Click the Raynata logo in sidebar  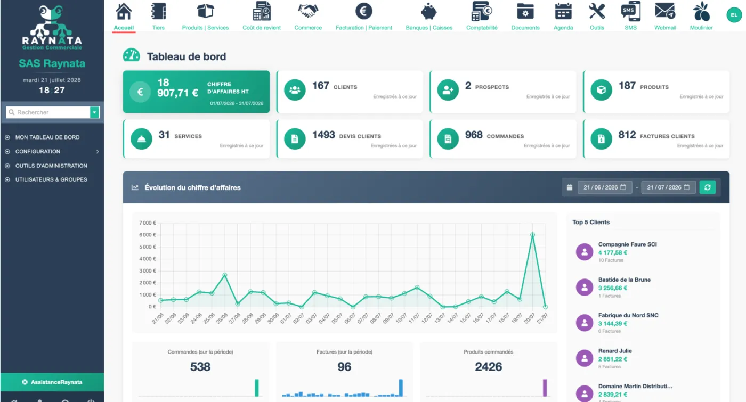[52, 28]
